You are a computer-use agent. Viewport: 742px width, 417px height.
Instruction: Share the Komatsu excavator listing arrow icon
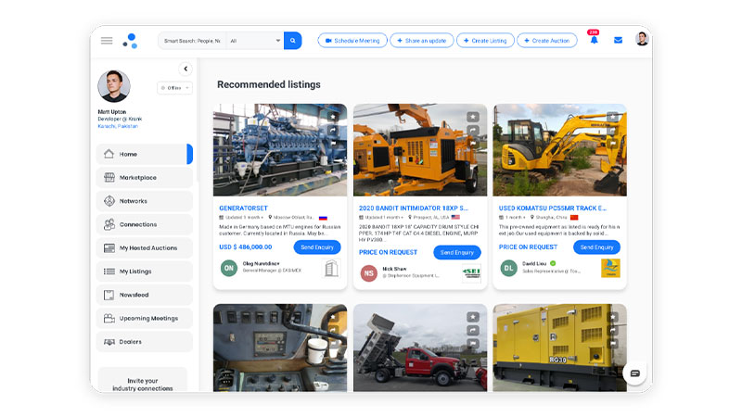click(x=612, y=130)
